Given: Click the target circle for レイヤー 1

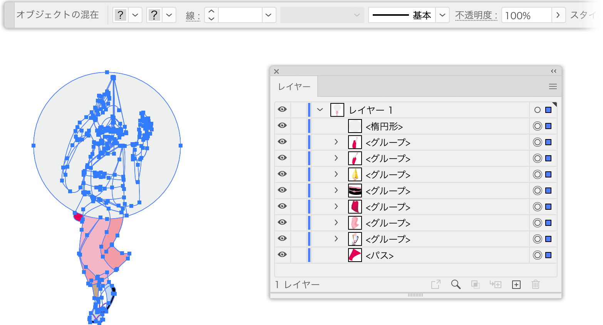Looking at the screenshot, I should pyautogui.click(x=538, y=109).
